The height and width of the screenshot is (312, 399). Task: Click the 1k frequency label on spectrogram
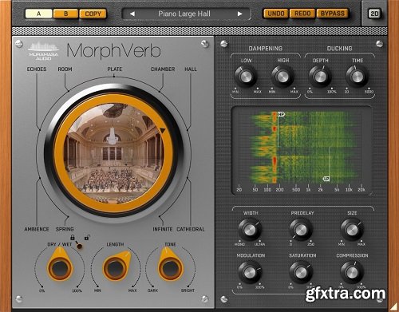(x=308, y=190)
